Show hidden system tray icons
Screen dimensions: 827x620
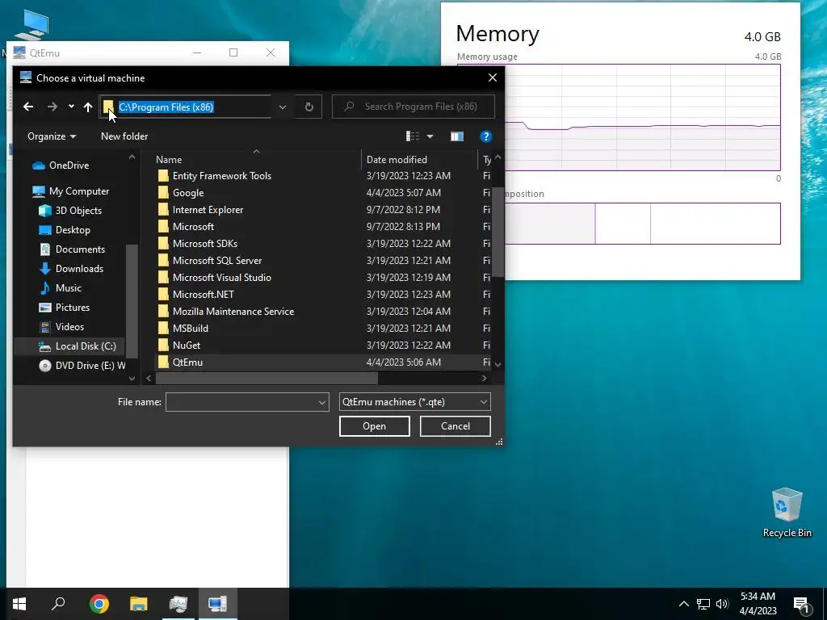[x=683, y=604]
